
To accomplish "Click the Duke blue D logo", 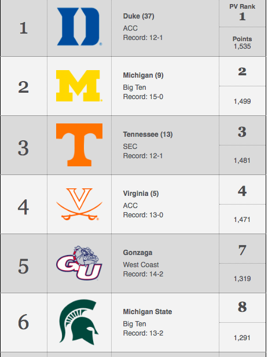I will pyautogui.click(x=79, y=27).
